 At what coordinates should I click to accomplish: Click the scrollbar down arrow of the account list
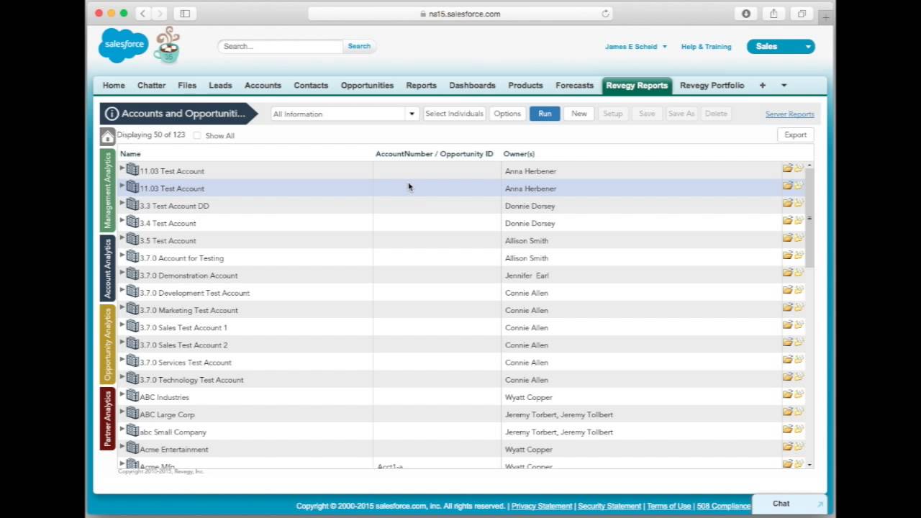[x=809, y=465]
